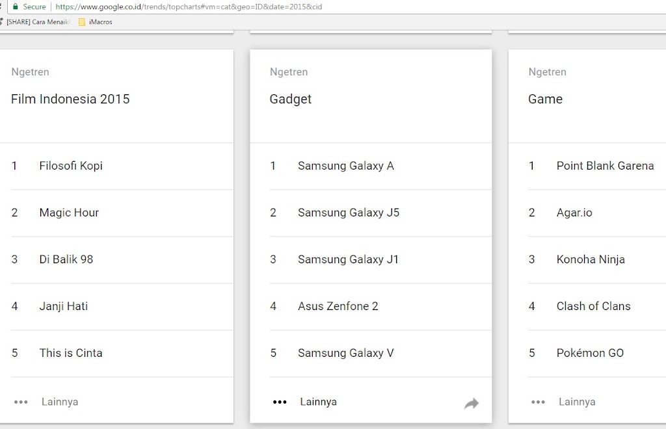The image size is (666, 429).
Task: Click Ngetren label above Film Indonesia 2015
Action: click(x=30, y=72)
